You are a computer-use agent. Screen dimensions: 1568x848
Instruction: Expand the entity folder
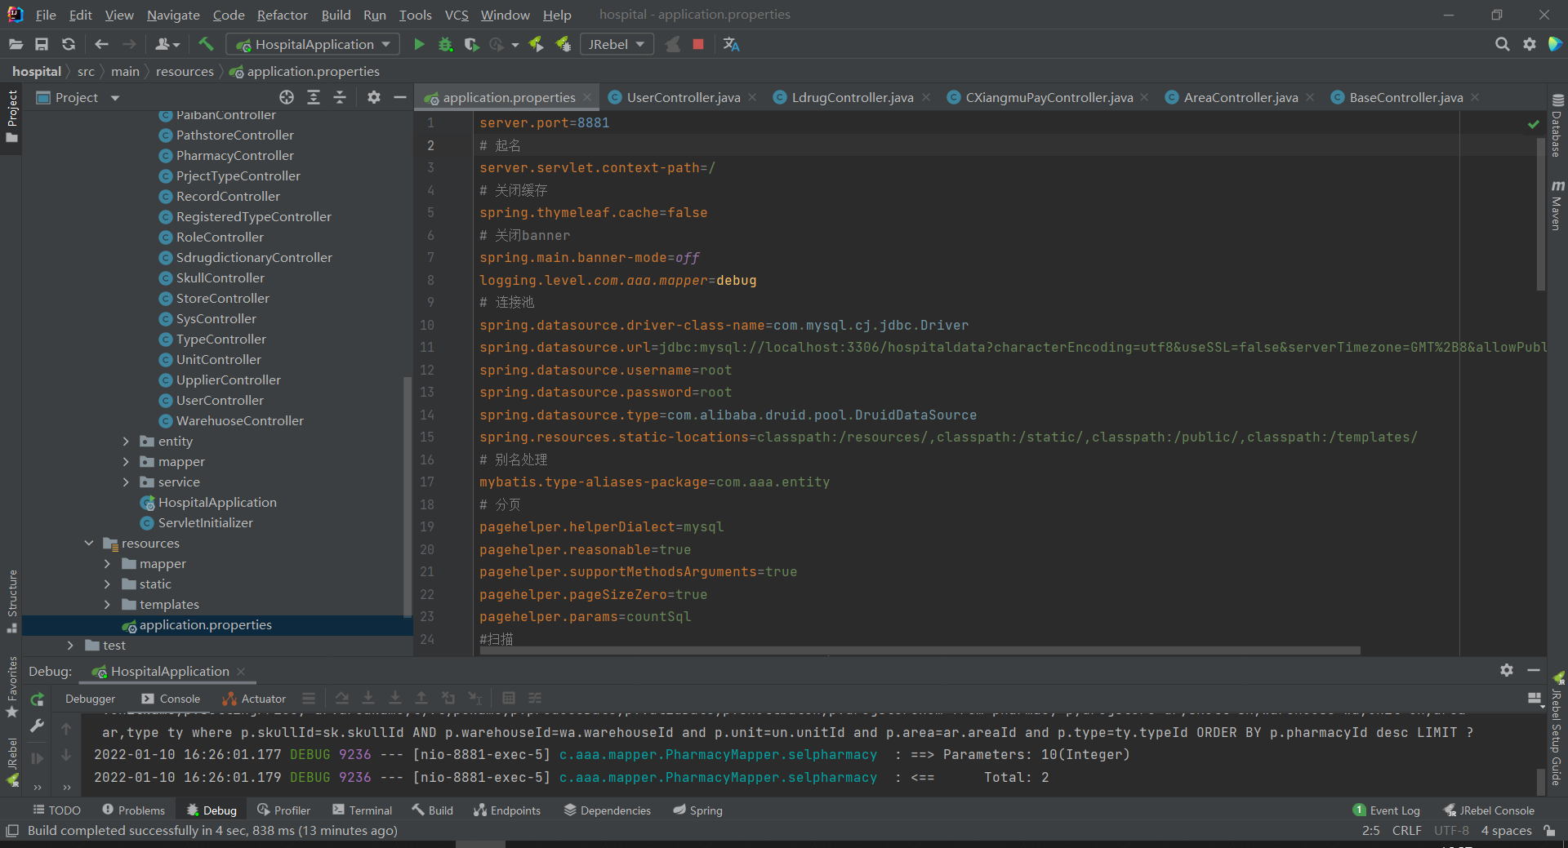(126, 441)
